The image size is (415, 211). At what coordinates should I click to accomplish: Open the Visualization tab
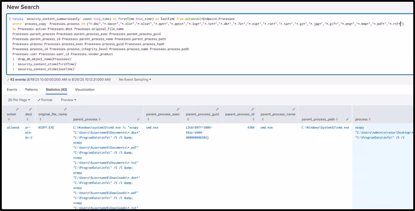tap(84, 89)
